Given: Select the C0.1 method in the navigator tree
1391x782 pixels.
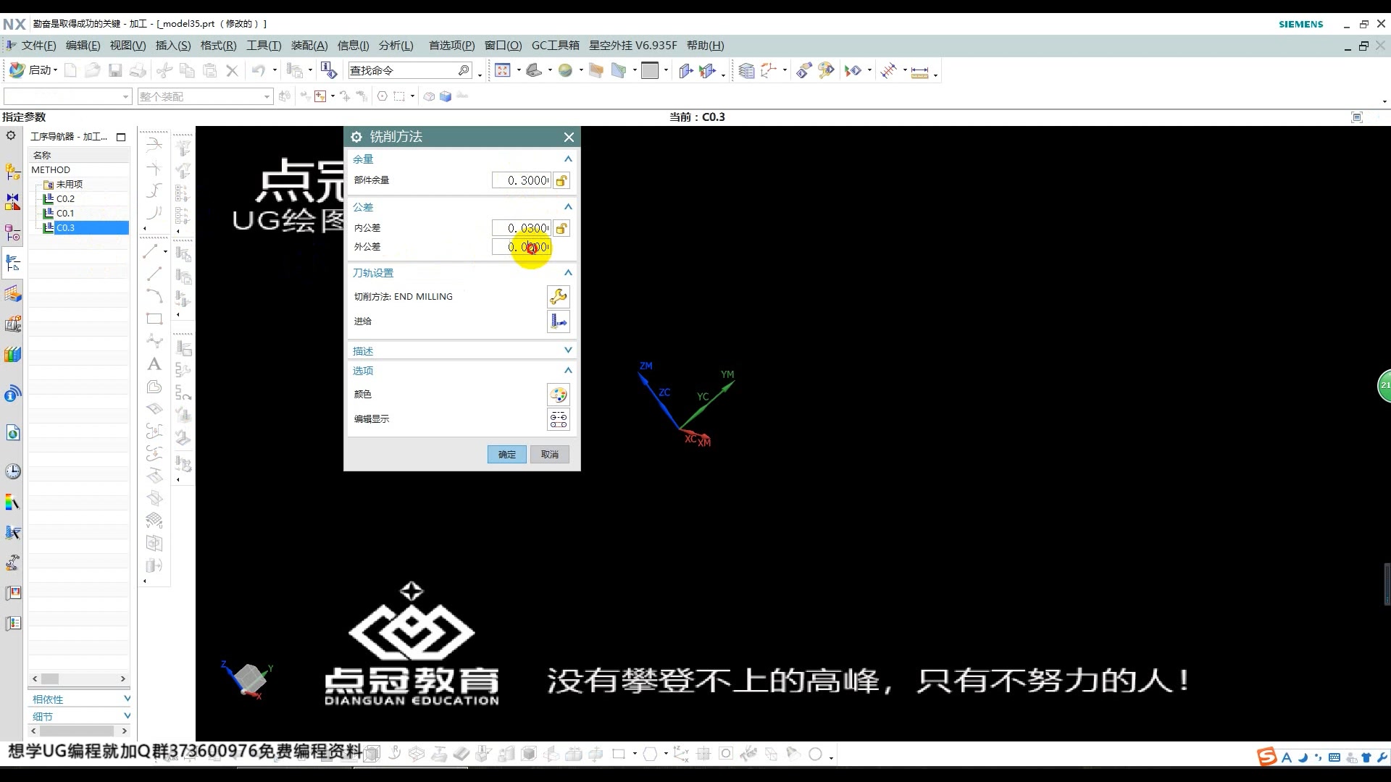Looking at the screenshot, I should point(65,213).
